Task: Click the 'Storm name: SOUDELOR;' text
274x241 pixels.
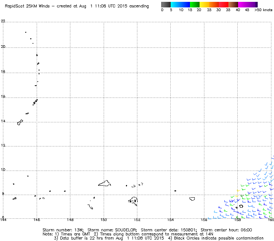Action: click(x=112, y=230)
